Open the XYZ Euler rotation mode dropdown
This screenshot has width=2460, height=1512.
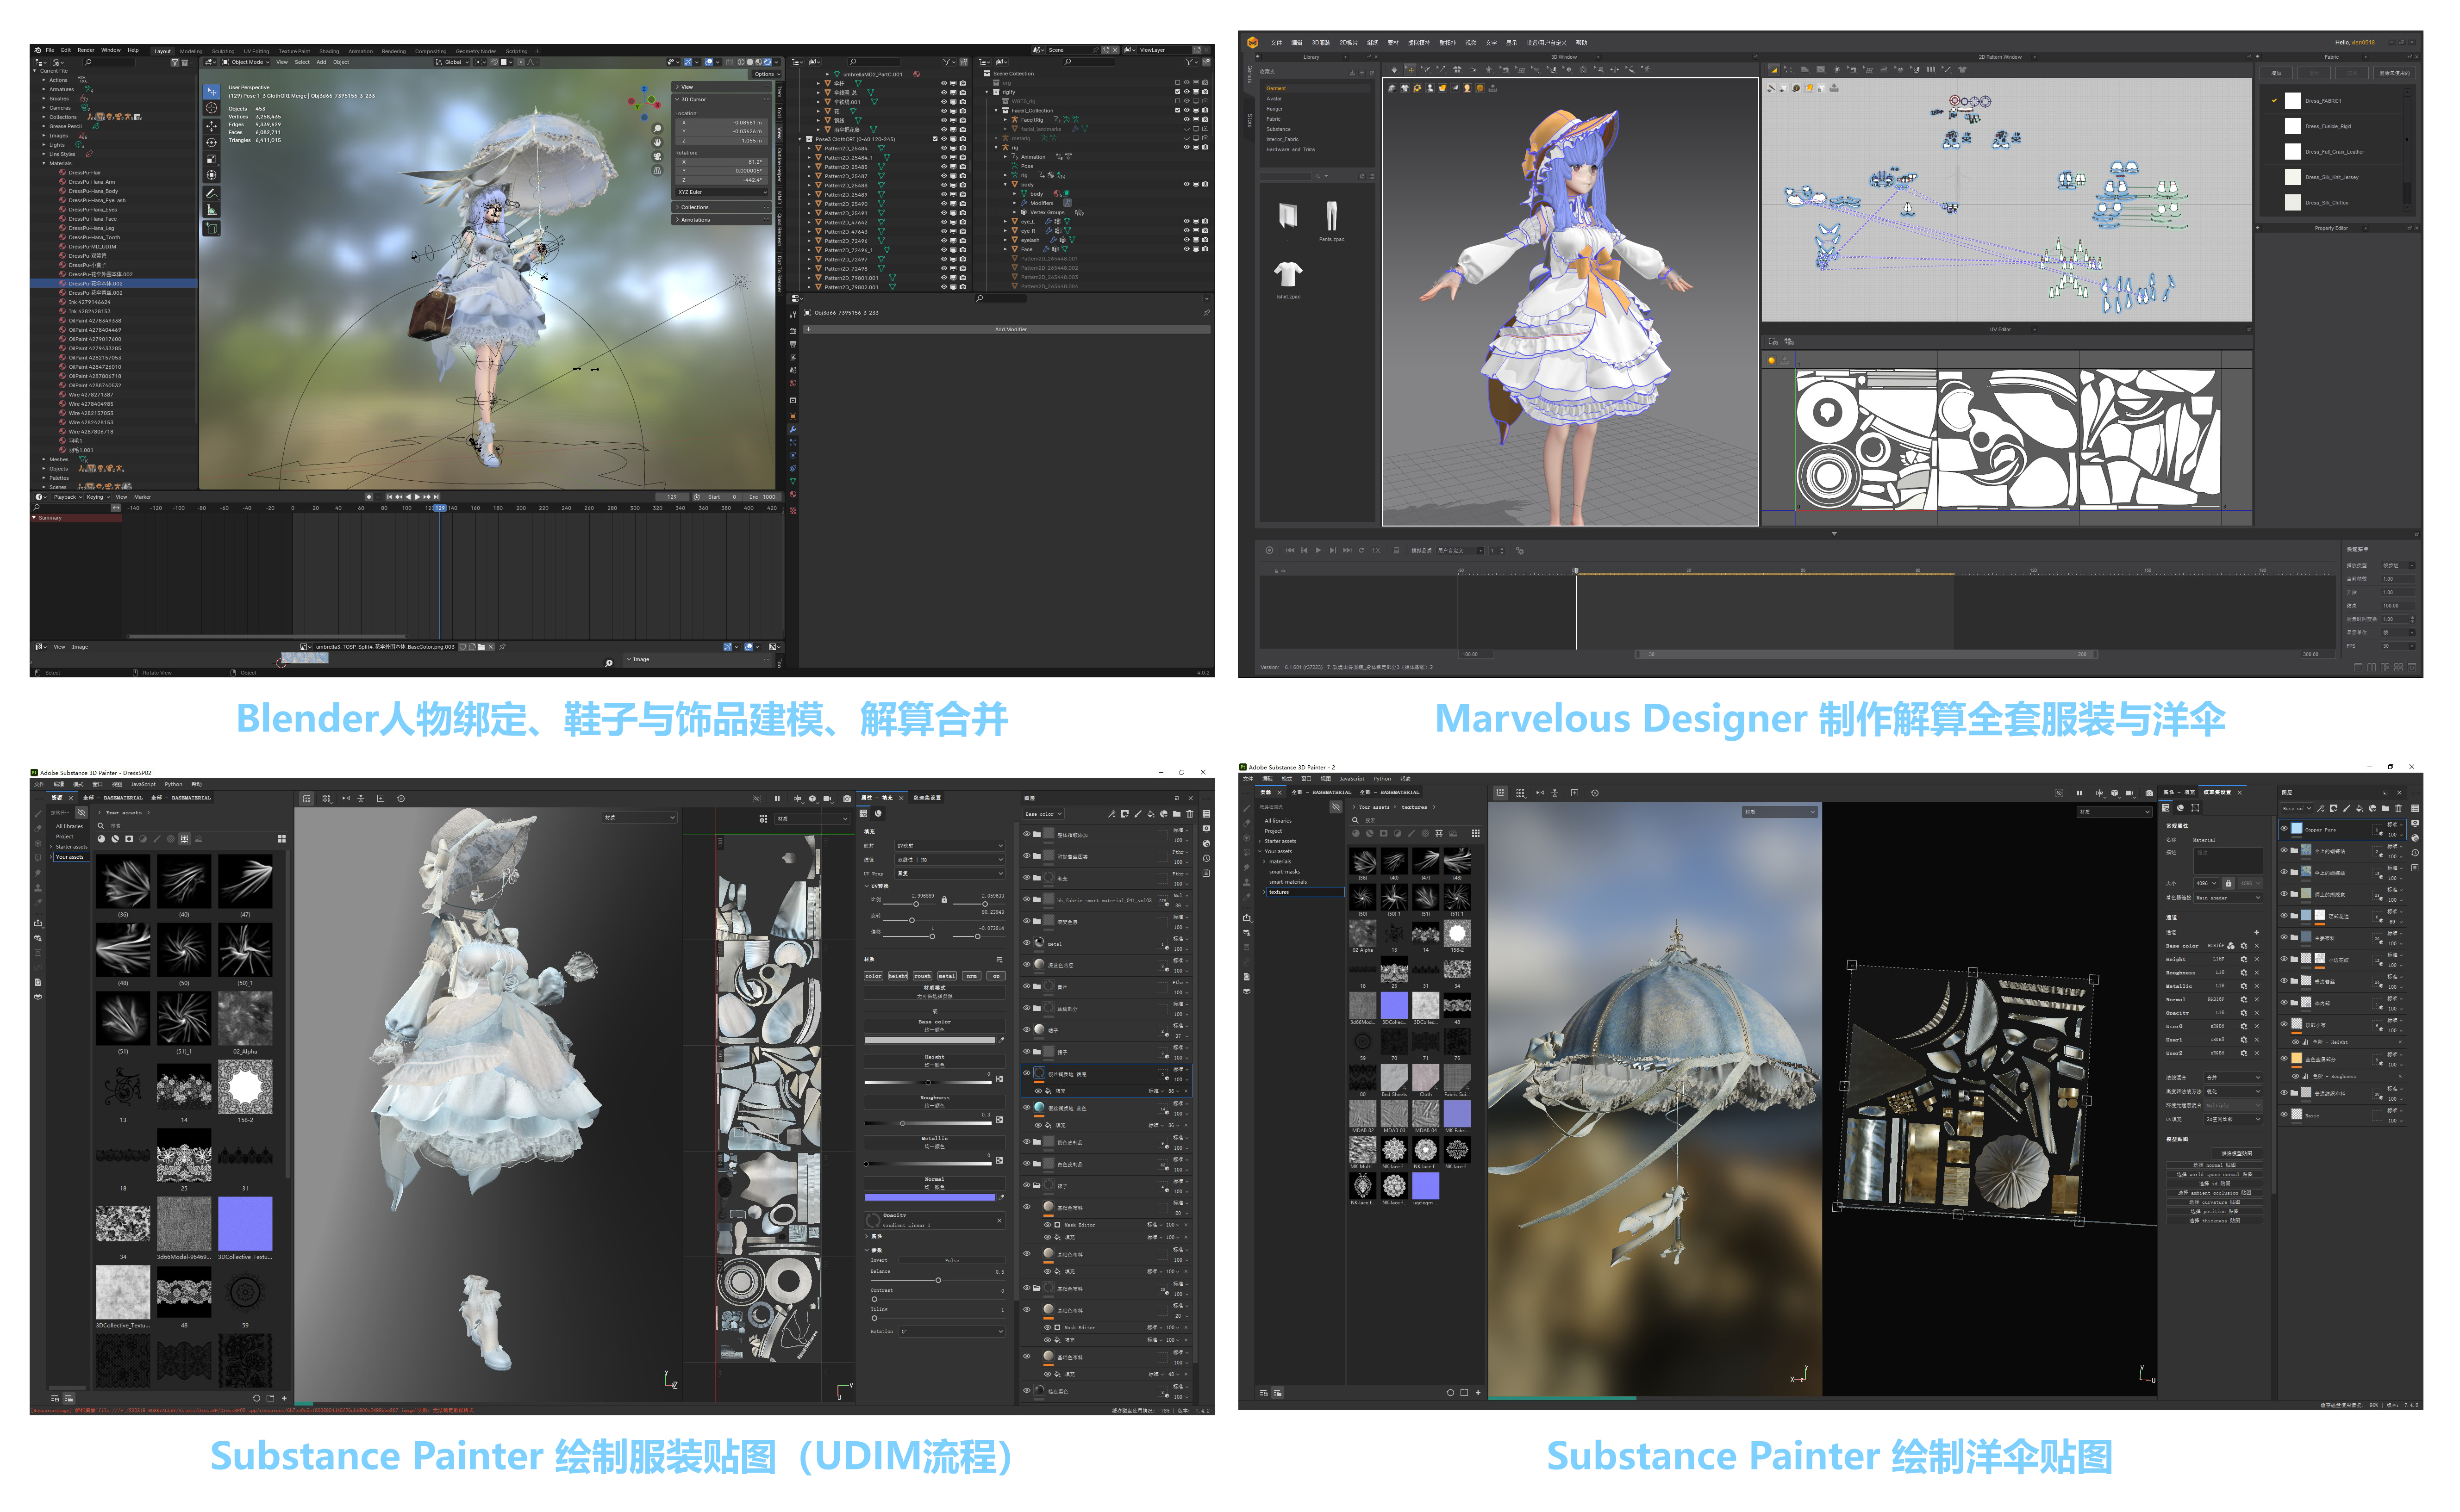(x=722, y=192)
